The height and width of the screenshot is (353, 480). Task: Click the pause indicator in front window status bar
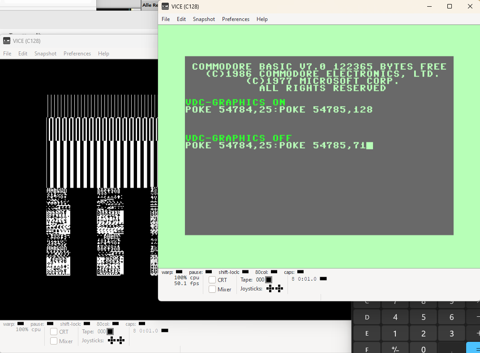pos(209,272)
